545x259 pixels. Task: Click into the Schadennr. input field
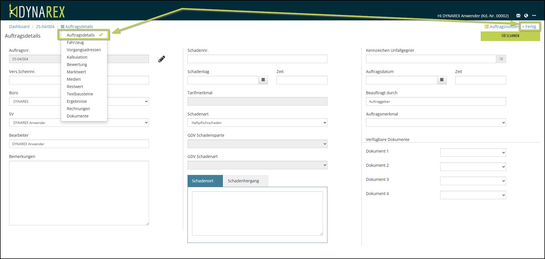pyautogui.click(x=257, y=59)
